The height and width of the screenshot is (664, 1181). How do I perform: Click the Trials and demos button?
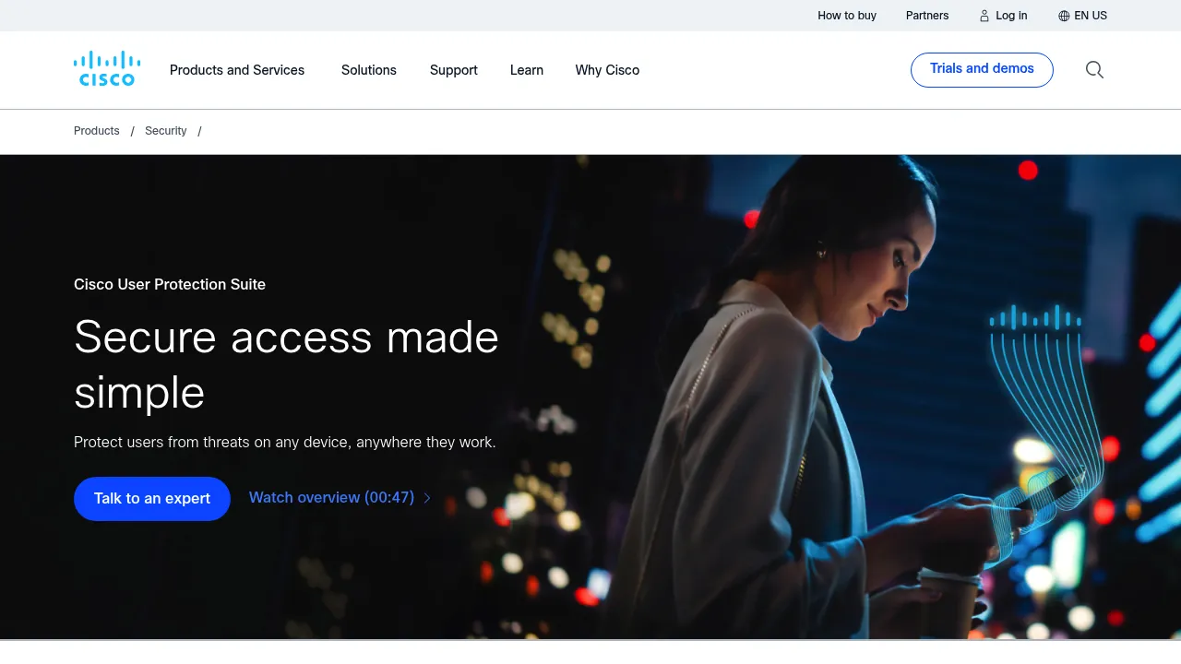click(982, 70)
